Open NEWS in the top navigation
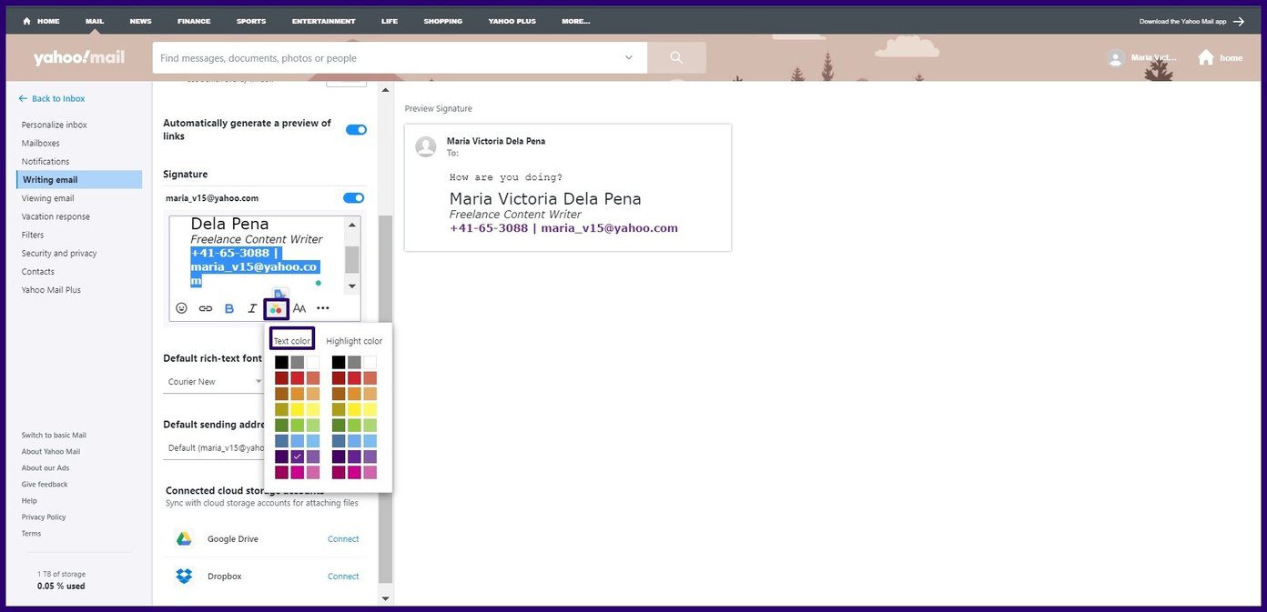 [140, 21]
